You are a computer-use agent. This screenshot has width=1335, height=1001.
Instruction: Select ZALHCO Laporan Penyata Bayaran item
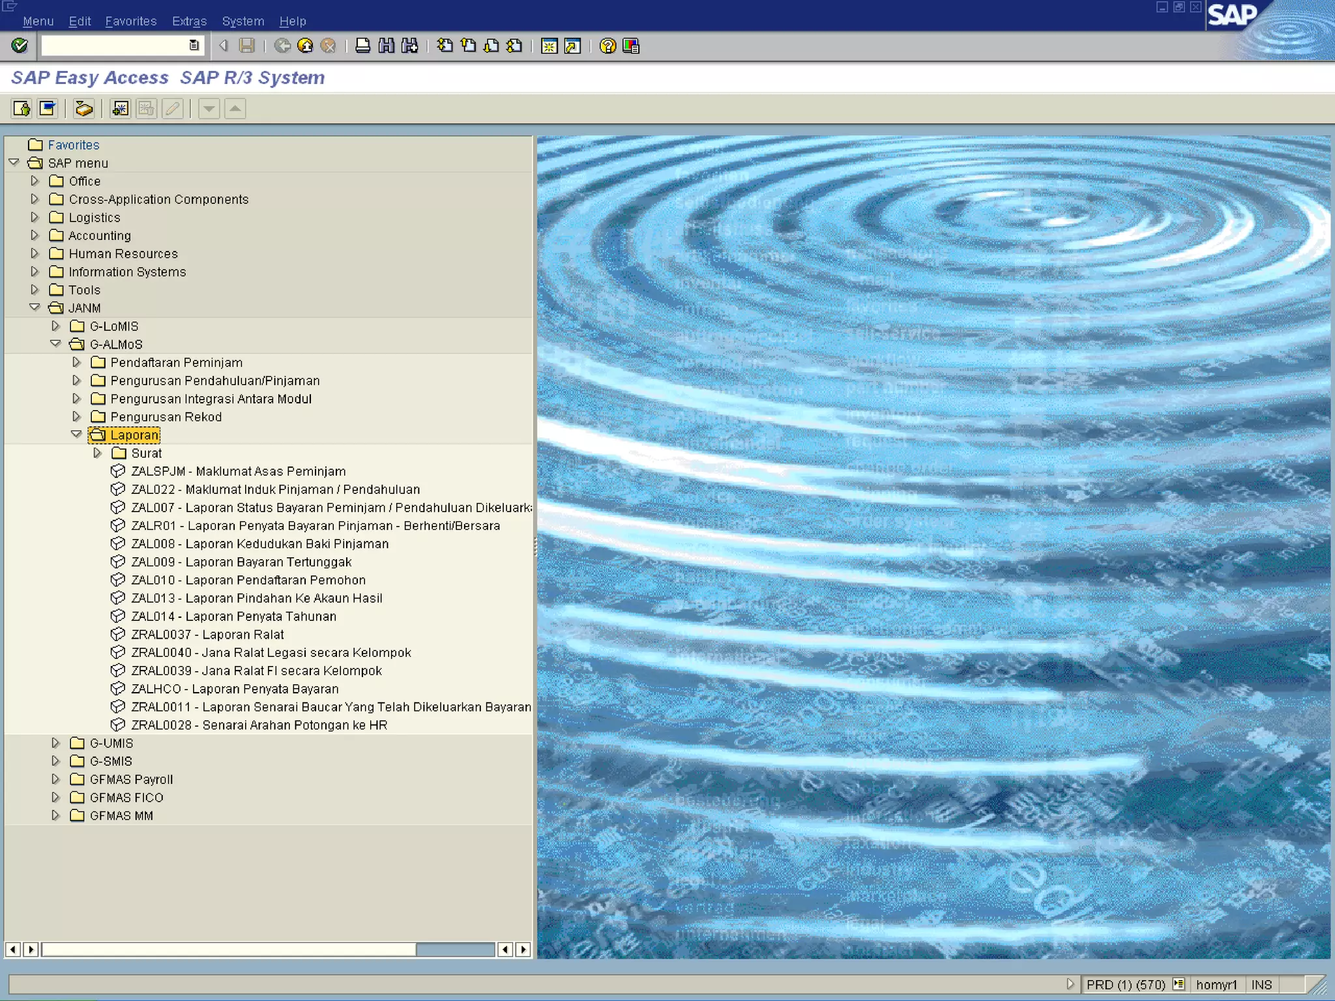[x=235, y=689]
